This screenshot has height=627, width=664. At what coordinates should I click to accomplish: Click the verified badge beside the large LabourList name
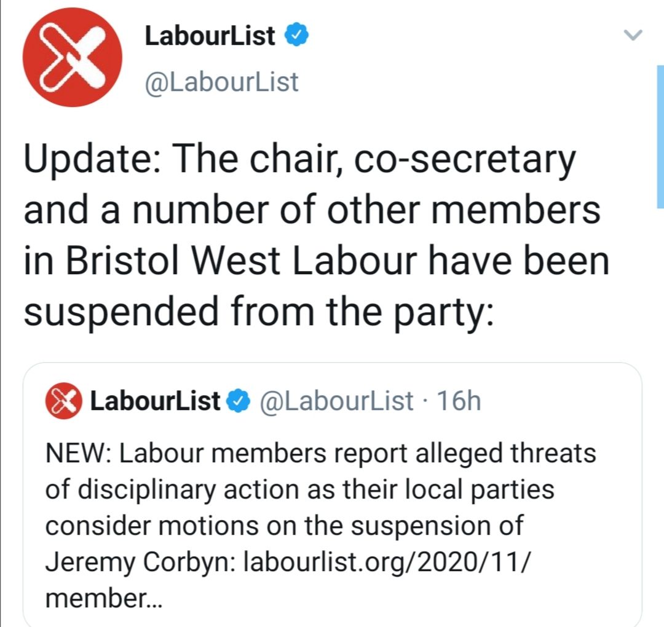tap(297, 37)
